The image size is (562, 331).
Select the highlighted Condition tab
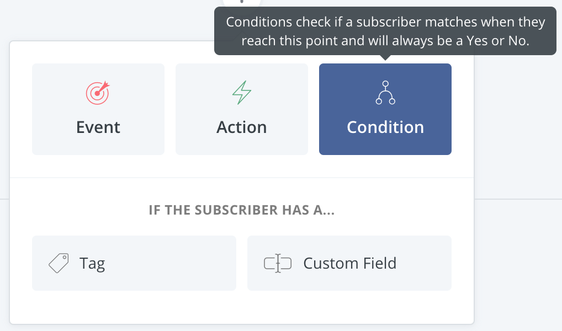click(385, 109)
